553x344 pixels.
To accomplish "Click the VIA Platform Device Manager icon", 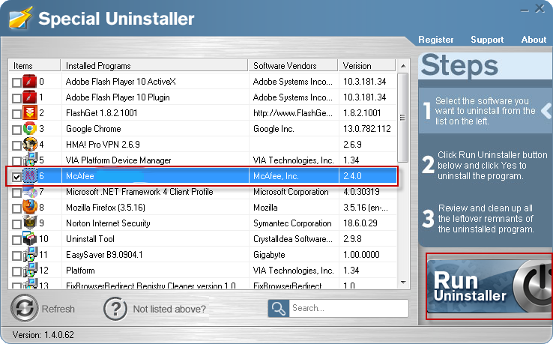I will (x=30, y=160).
